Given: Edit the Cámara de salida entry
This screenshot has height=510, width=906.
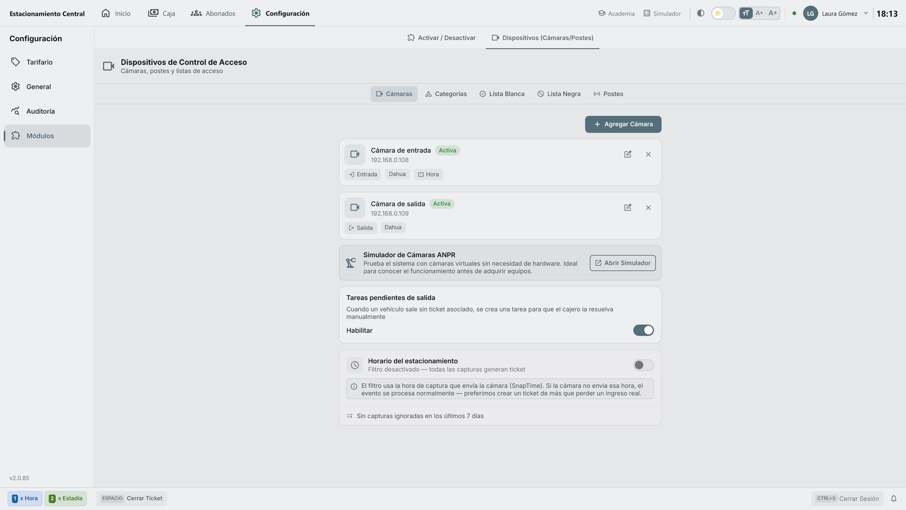Looking at the screenshot, I should coord(627,207).
